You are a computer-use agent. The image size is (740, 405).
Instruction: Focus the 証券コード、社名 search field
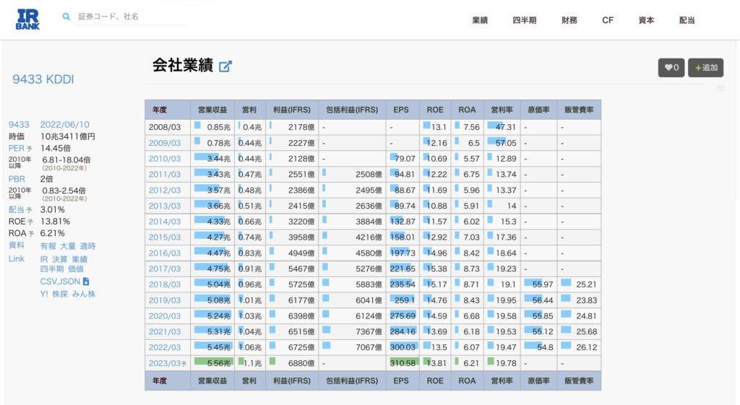131,17
